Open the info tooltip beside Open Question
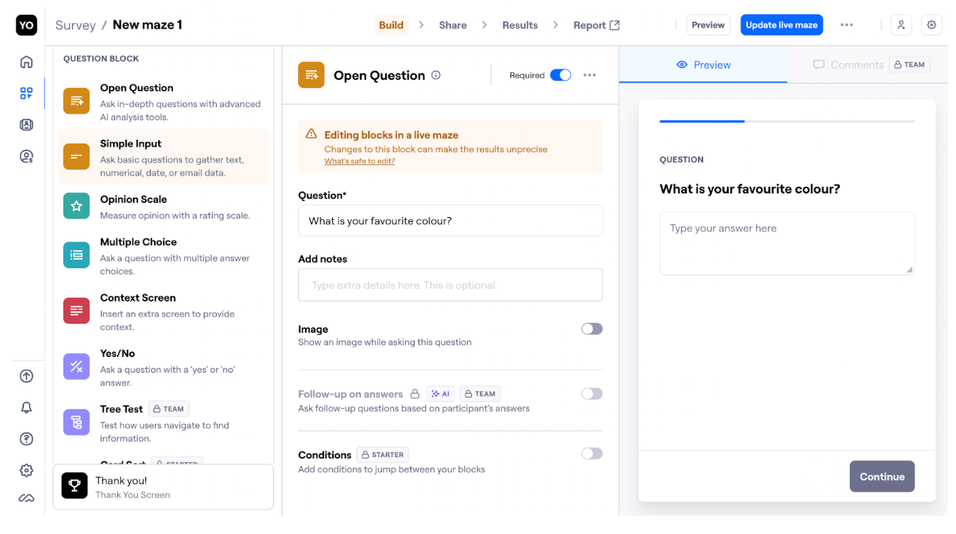This screenshot has width=956, height=534. tap(436, 76)
